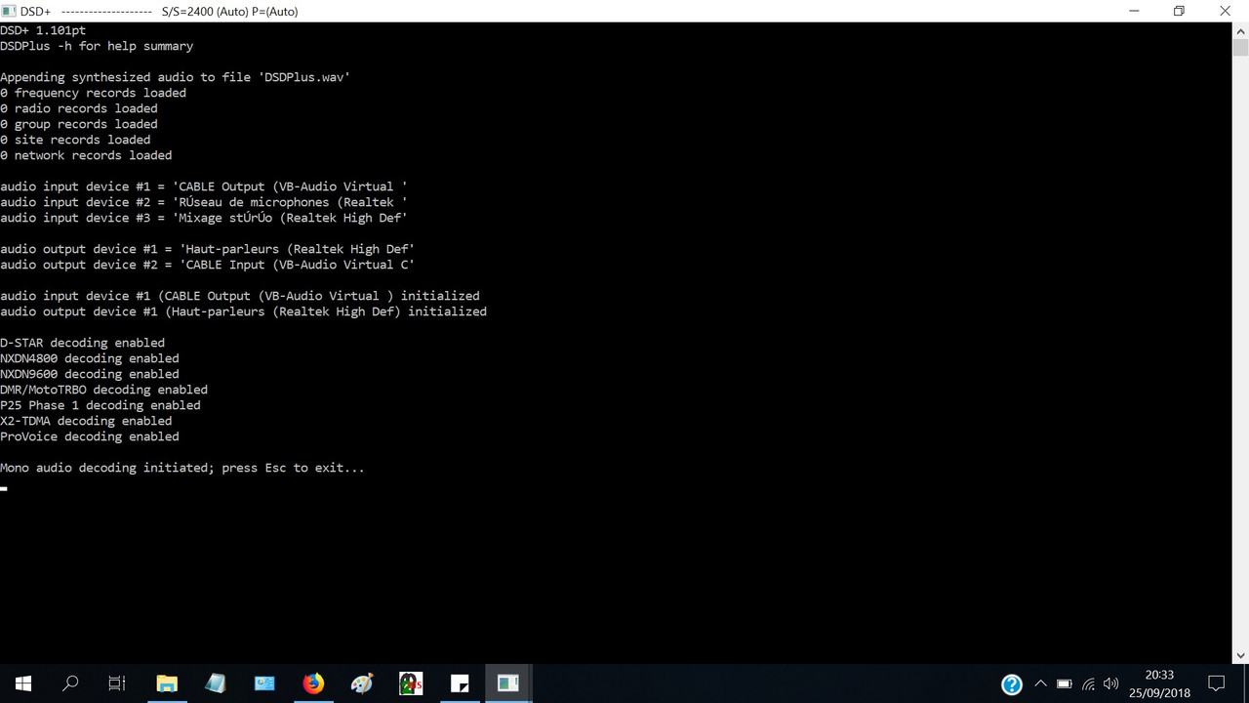Screen dimensions: 1249x703
Task: Click '0 frequency records loaded' line
Action: click(x=93, y=93)
